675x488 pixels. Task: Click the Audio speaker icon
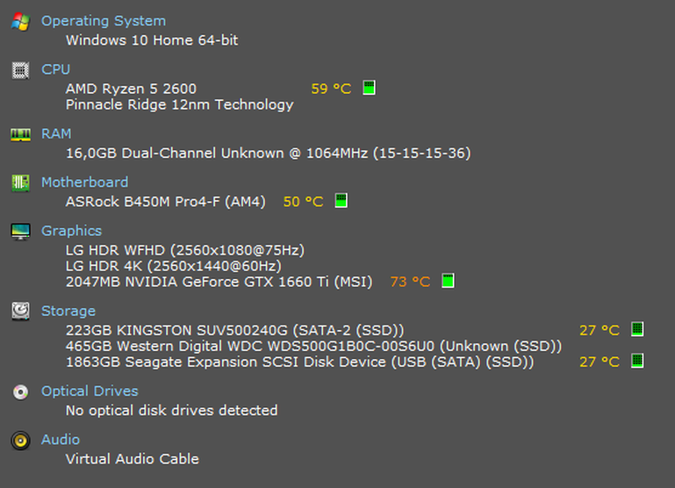point(20,440)
